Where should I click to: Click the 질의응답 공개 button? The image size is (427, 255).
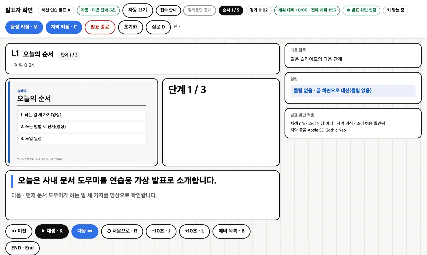tap(200, 10)
